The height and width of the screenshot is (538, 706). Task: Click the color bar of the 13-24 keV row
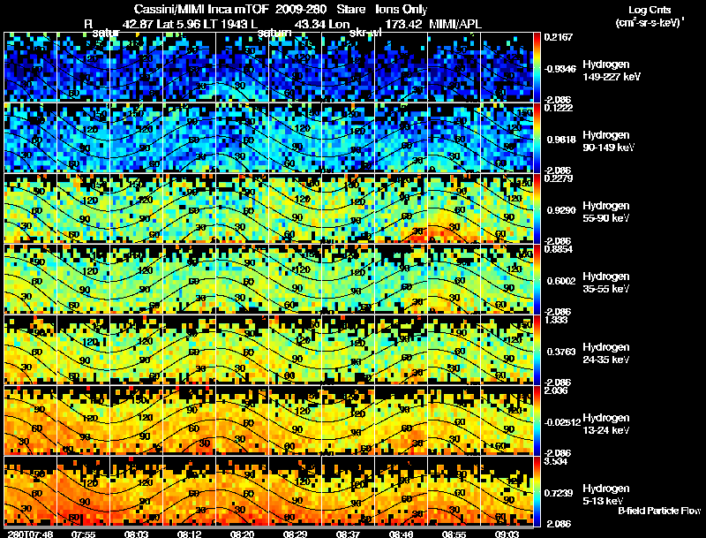tap(537, 421)
